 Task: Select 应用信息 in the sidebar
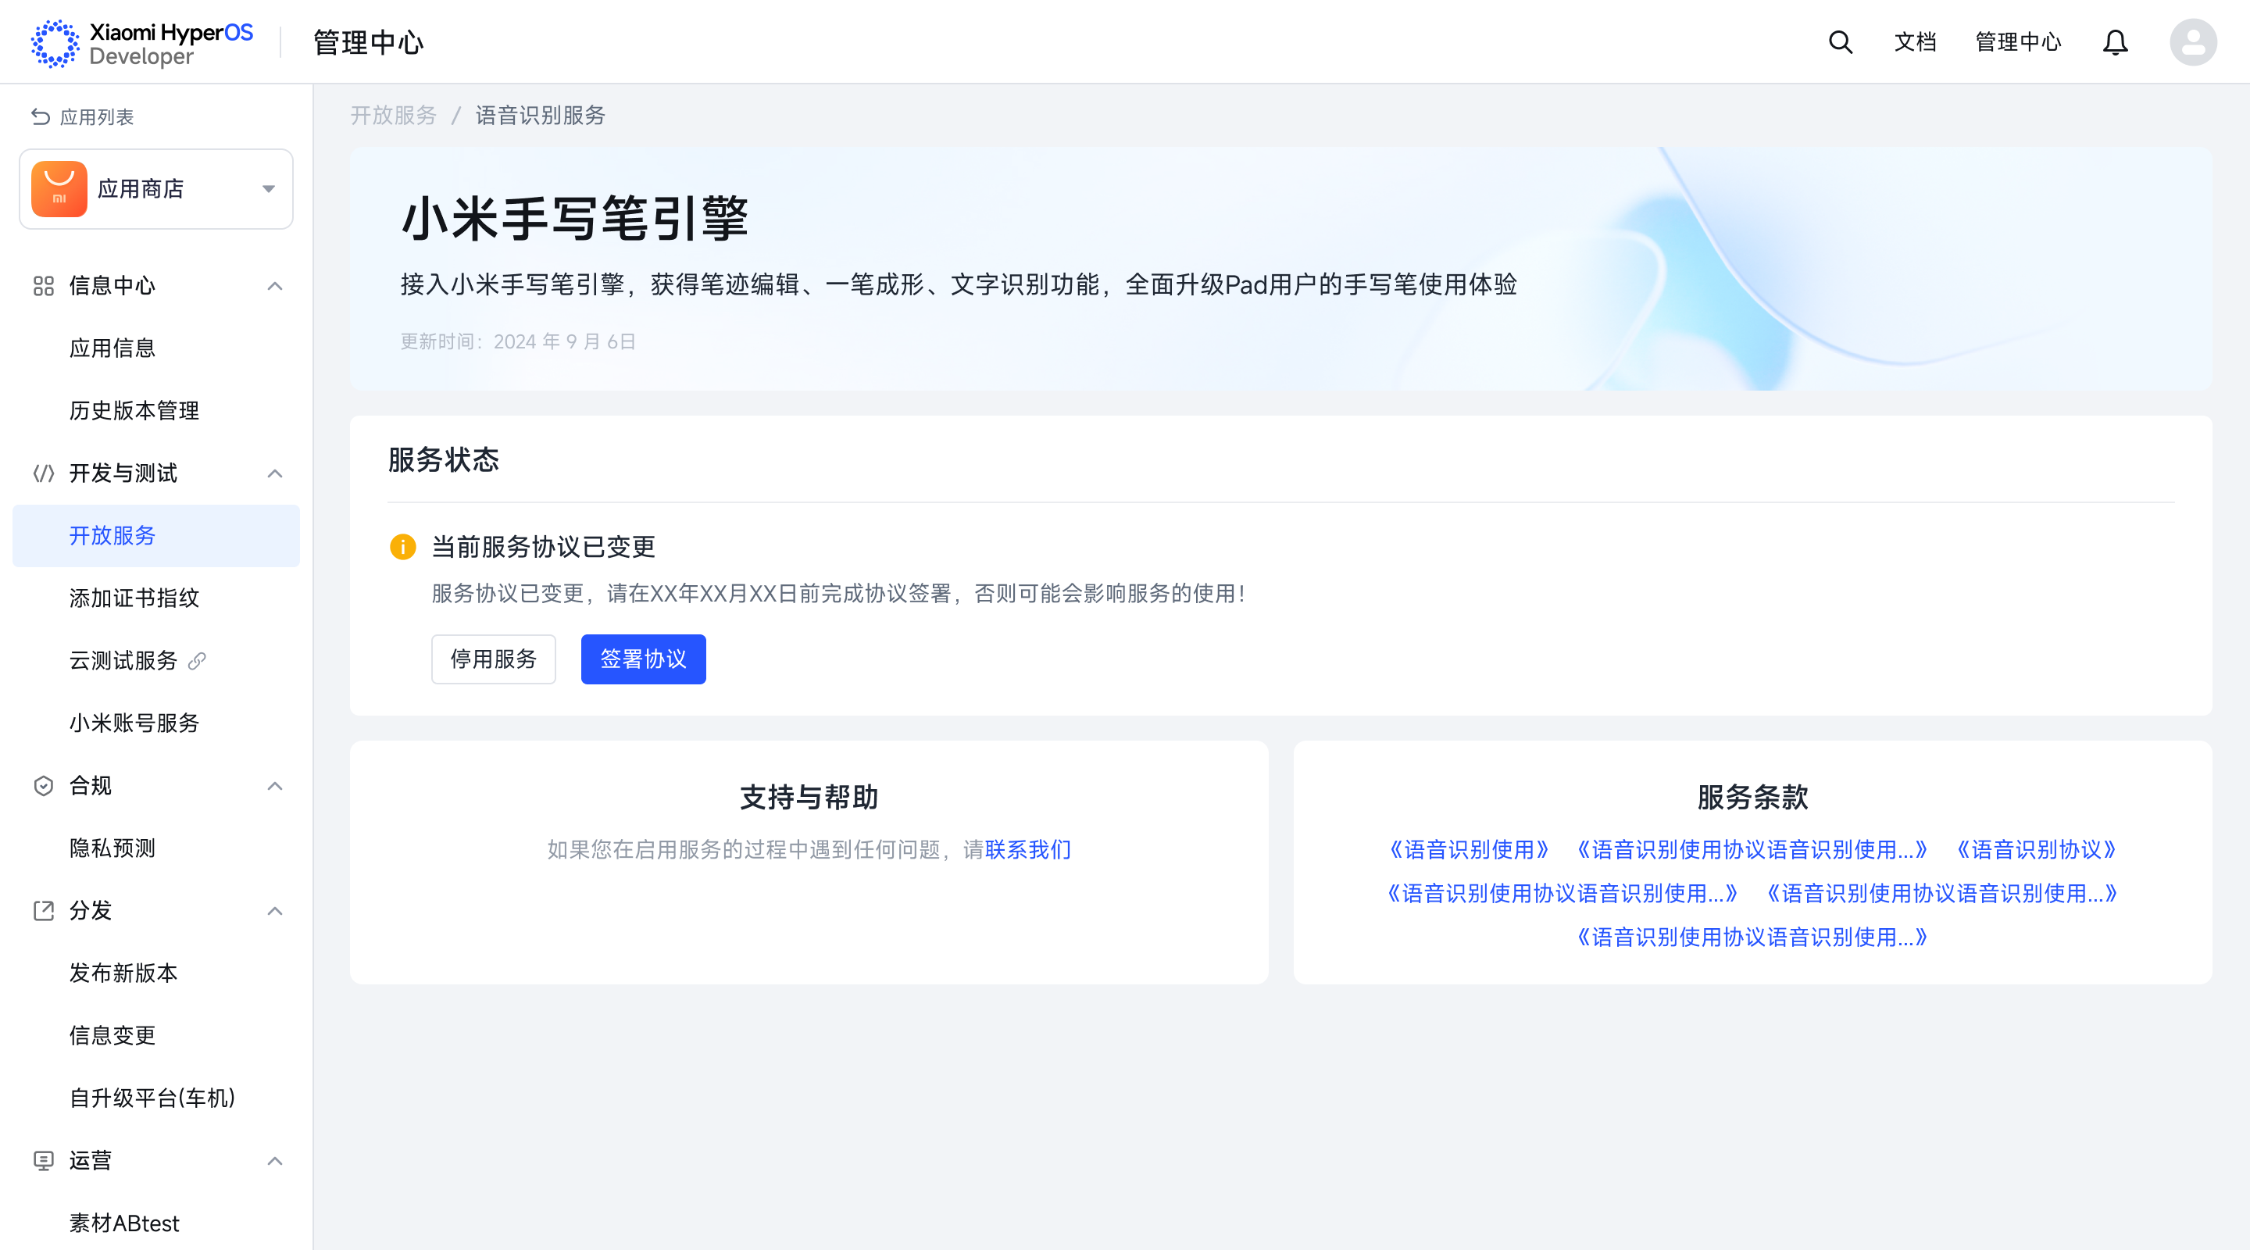point(156,348)
